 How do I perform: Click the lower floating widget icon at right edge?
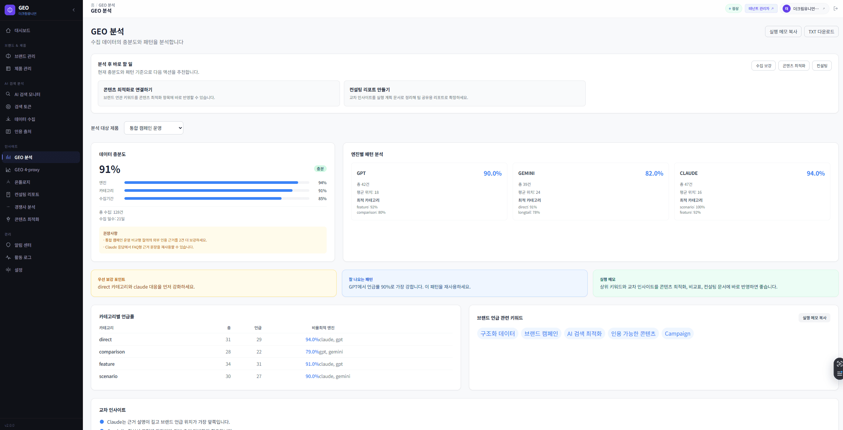tap(839, 374)
